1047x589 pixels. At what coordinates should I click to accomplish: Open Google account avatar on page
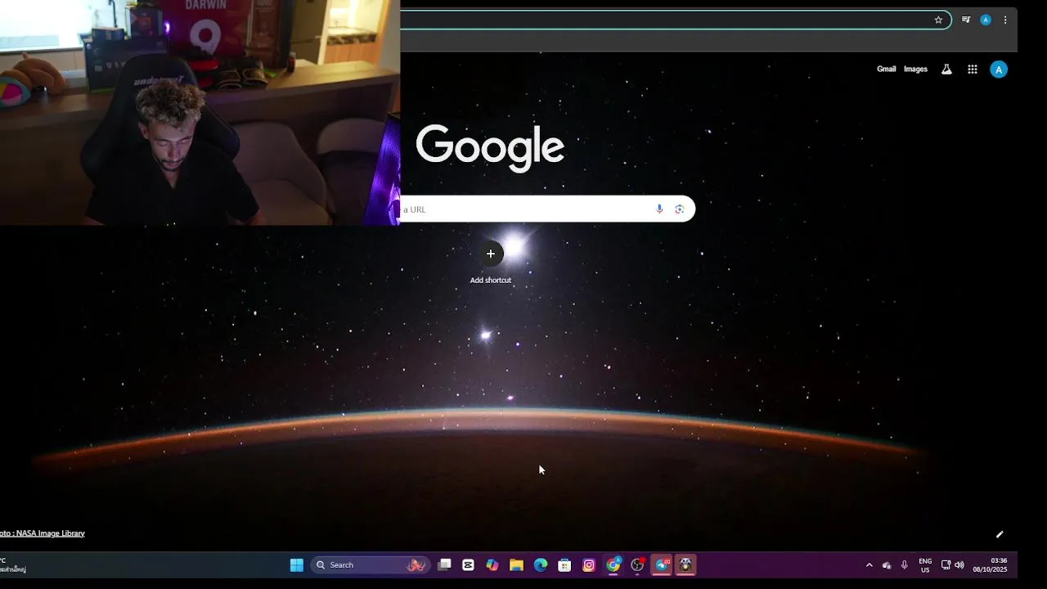999,70
